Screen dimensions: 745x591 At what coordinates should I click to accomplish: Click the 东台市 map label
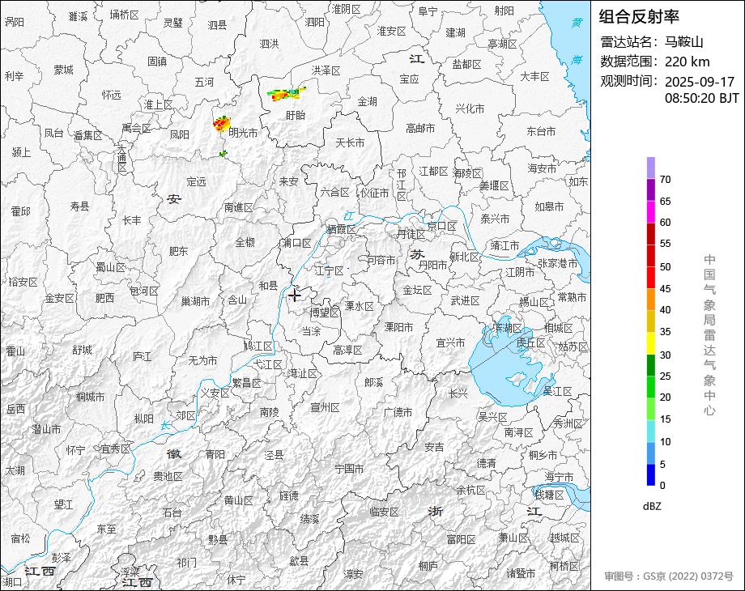click(x=541, y=131)
